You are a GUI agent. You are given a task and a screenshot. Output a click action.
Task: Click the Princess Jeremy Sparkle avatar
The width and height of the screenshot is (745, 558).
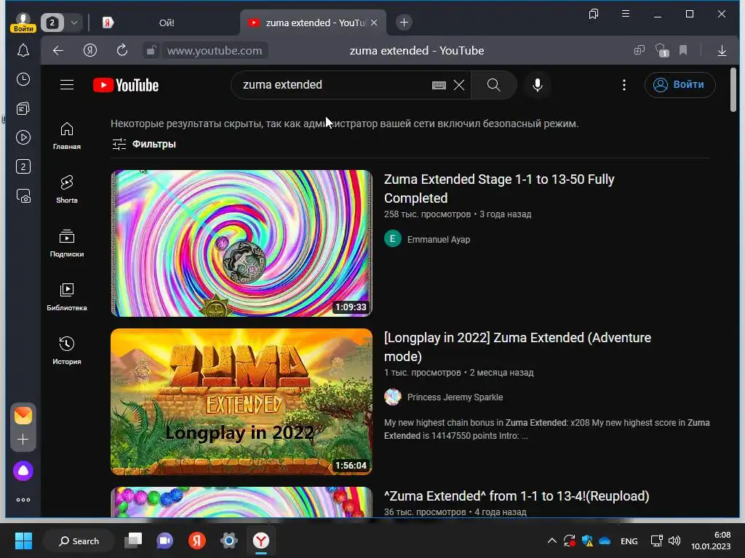392,397
